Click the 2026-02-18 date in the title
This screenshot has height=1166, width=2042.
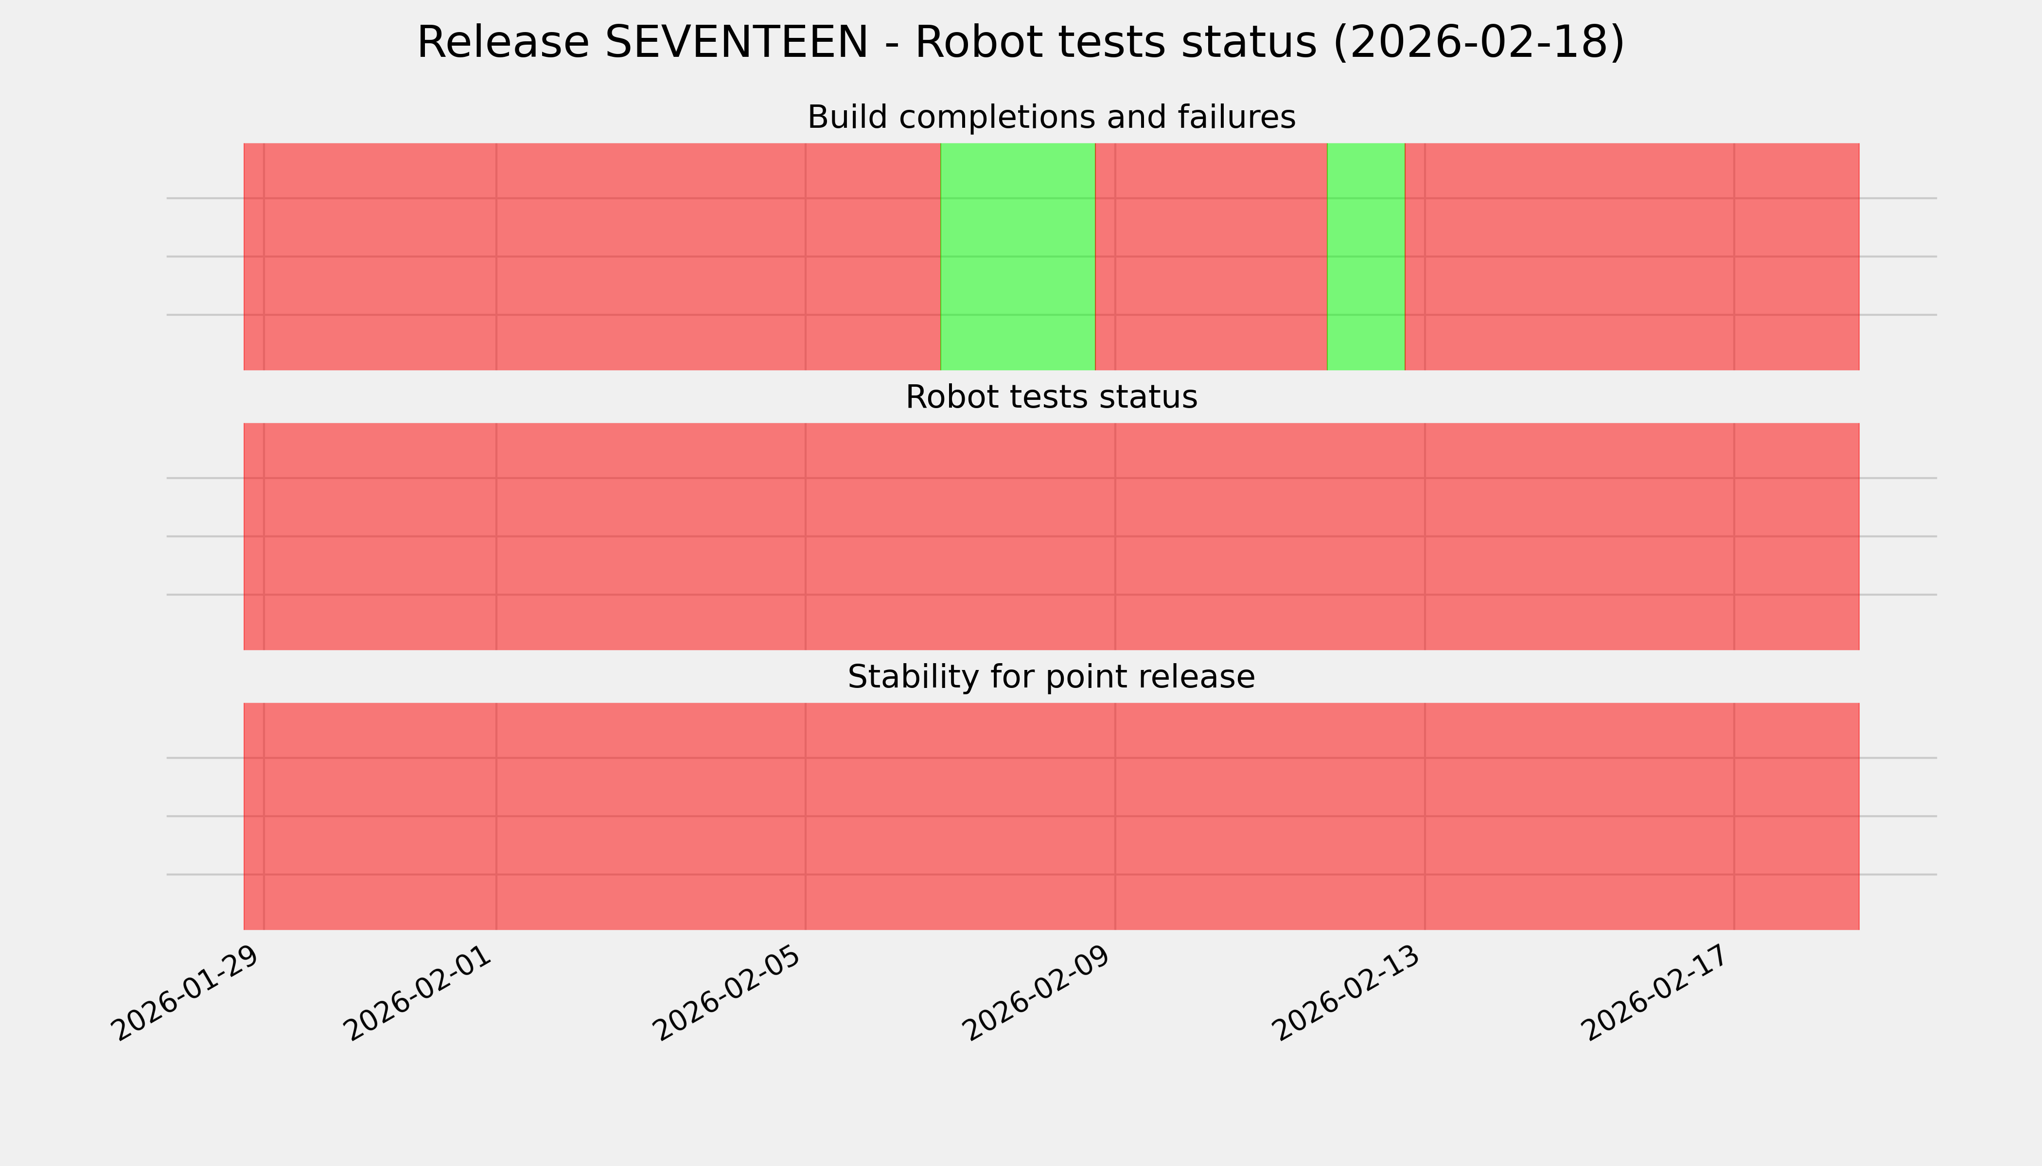[x=1479, y=42]
